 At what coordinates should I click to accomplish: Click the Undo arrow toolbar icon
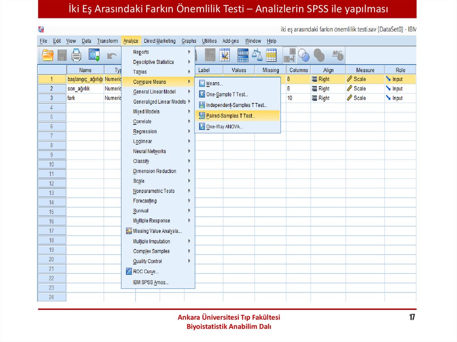click(112, 56)
